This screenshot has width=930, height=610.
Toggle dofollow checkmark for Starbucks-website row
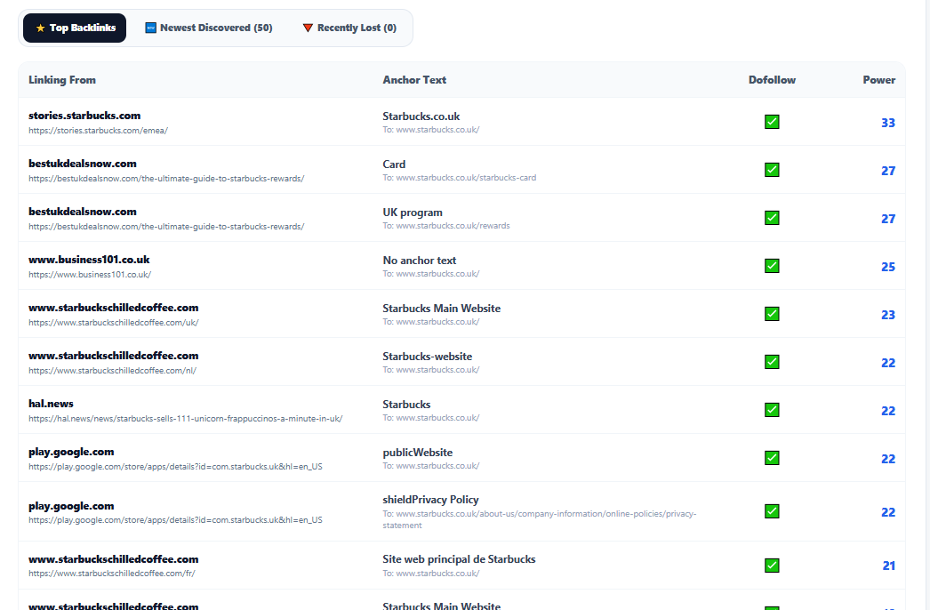(x=772, y=362)
